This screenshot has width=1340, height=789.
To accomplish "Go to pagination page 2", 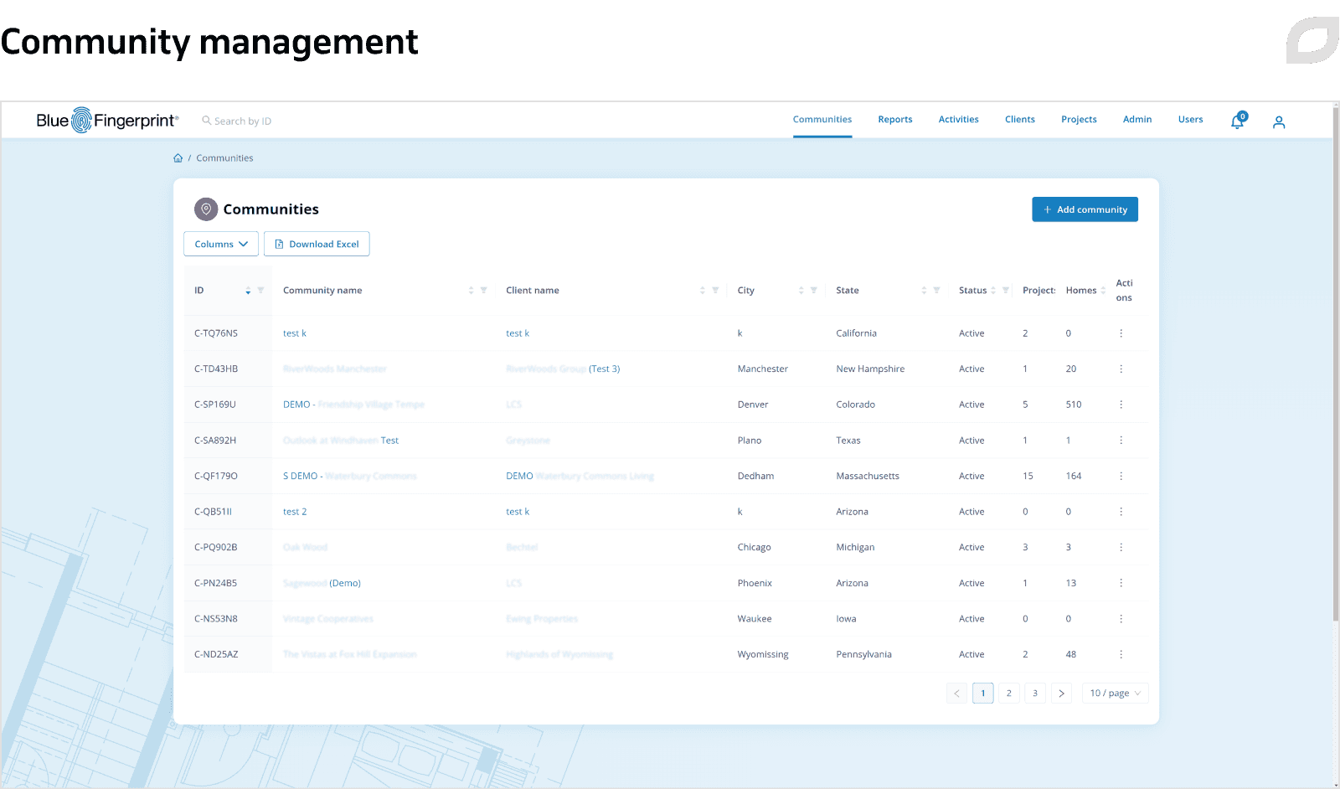I will coord(1009,694).
